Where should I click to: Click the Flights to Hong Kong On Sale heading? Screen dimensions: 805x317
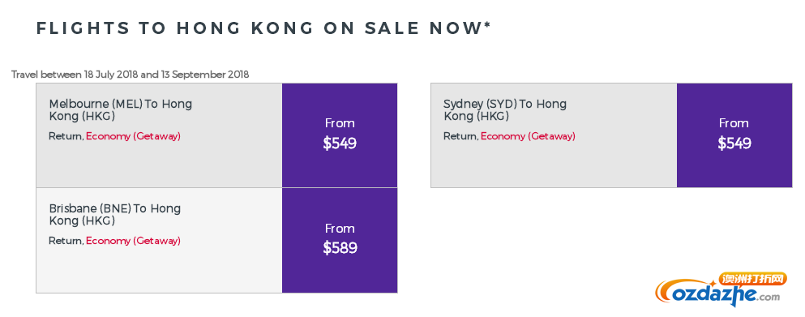(x=263, y=28)
